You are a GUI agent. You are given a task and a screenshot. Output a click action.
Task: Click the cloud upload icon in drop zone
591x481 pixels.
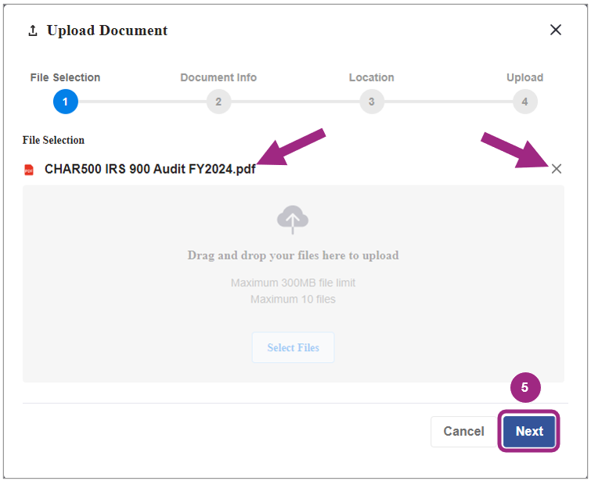[293, 220]
